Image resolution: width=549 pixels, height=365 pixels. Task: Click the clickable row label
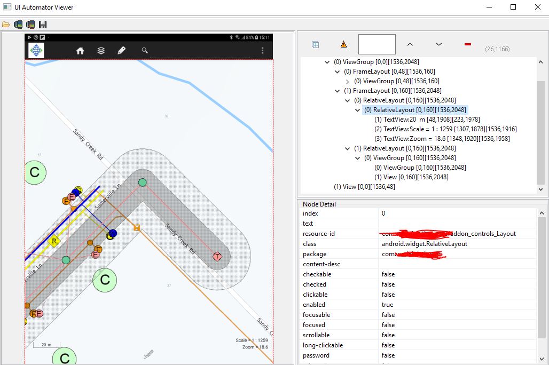click(x=315, y=295)
